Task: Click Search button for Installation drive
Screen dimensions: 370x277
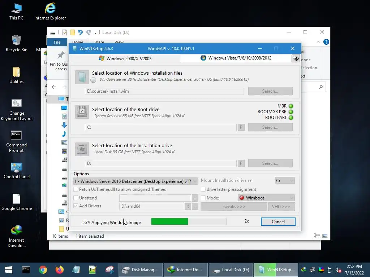Action: (x=270, y=163)
